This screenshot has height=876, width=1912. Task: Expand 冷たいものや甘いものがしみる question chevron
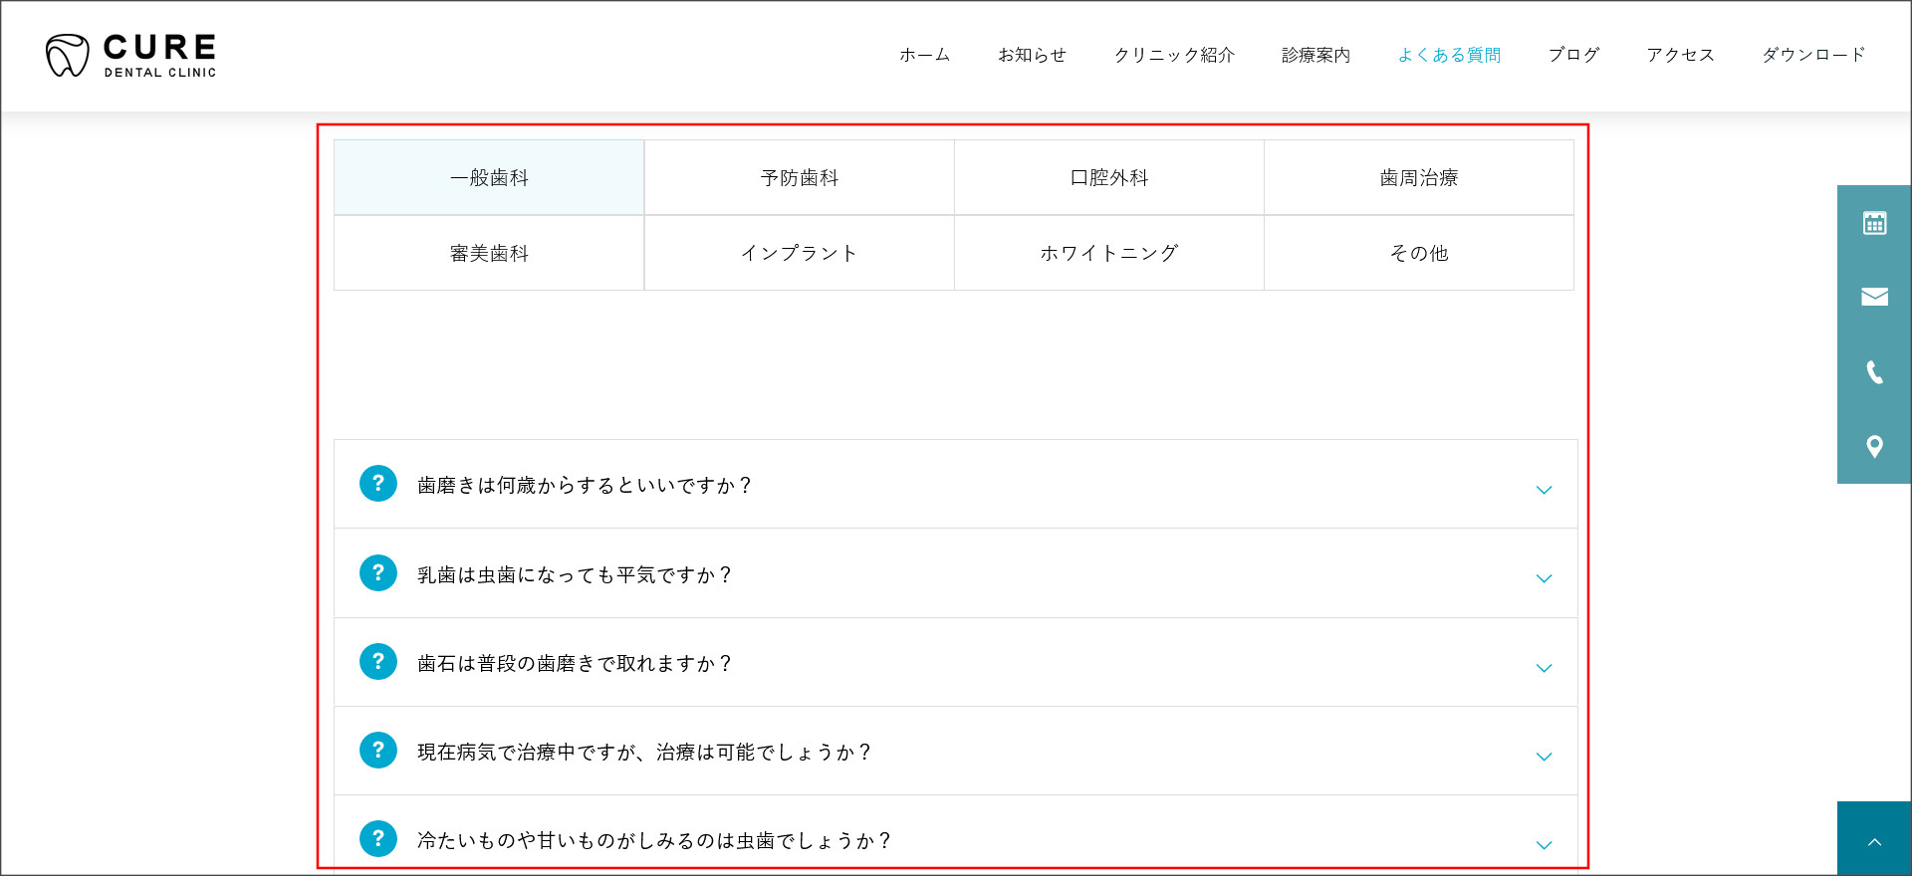tap(1544, 845)
